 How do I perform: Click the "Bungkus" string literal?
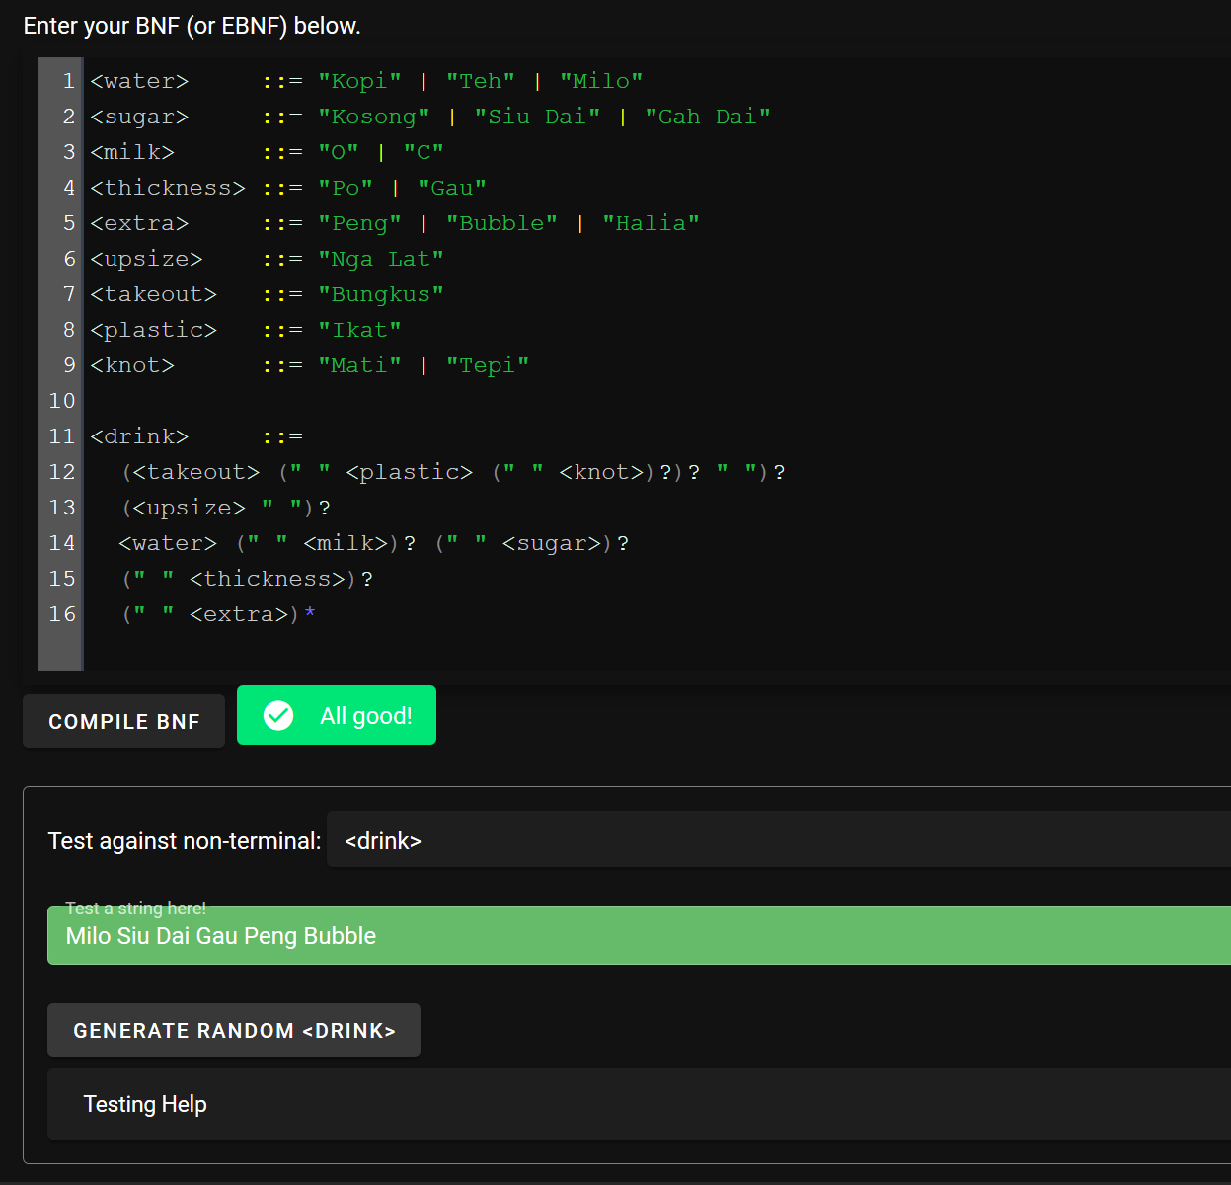tap(381, 294)
